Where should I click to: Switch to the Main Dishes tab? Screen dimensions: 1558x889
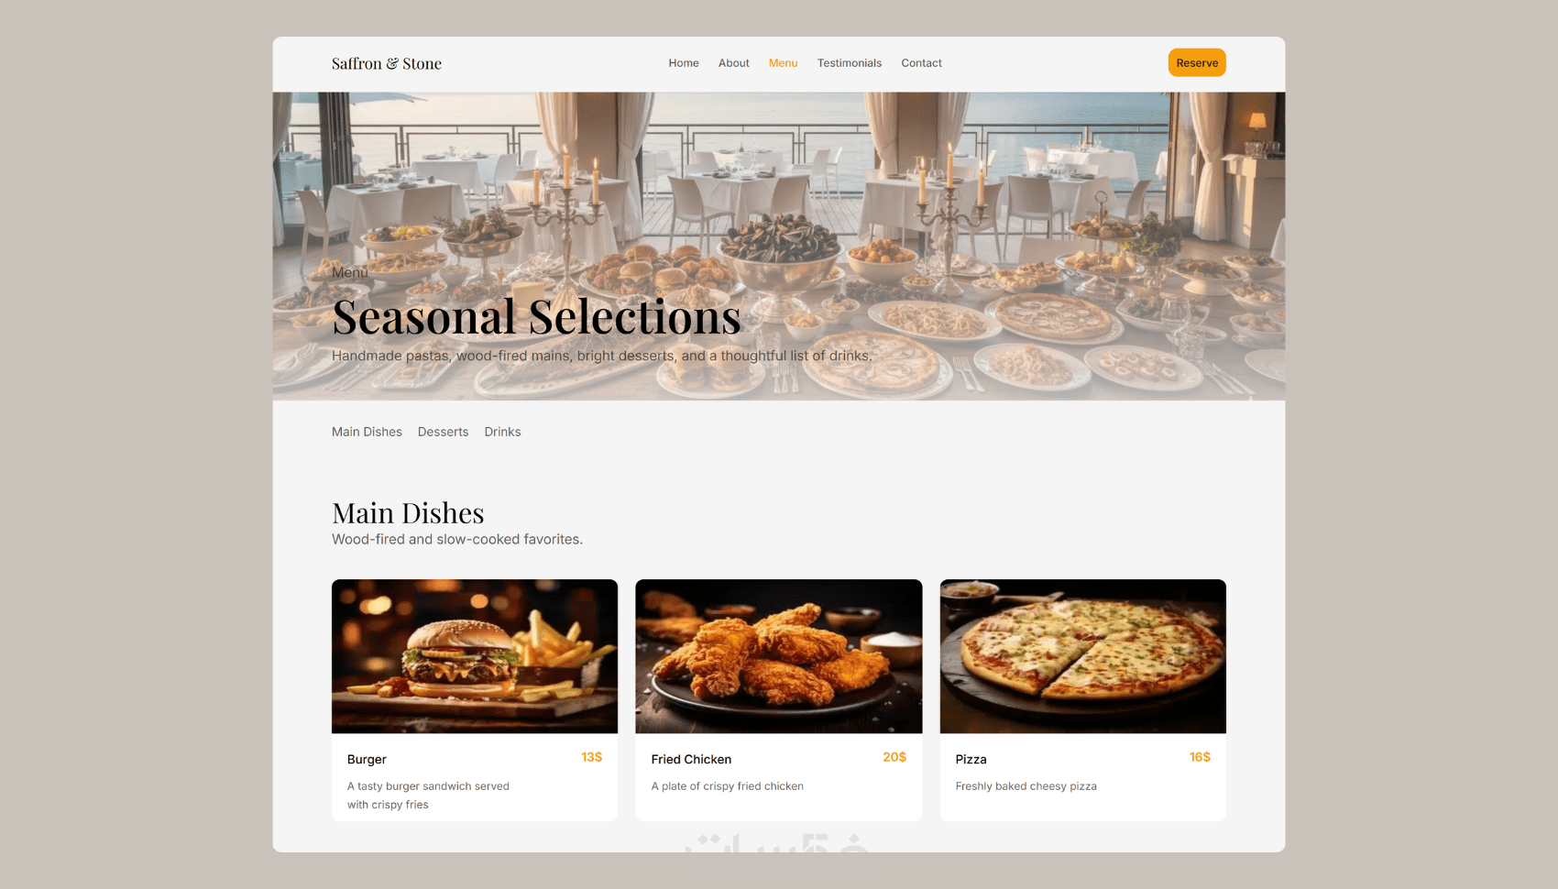(367, 432)
